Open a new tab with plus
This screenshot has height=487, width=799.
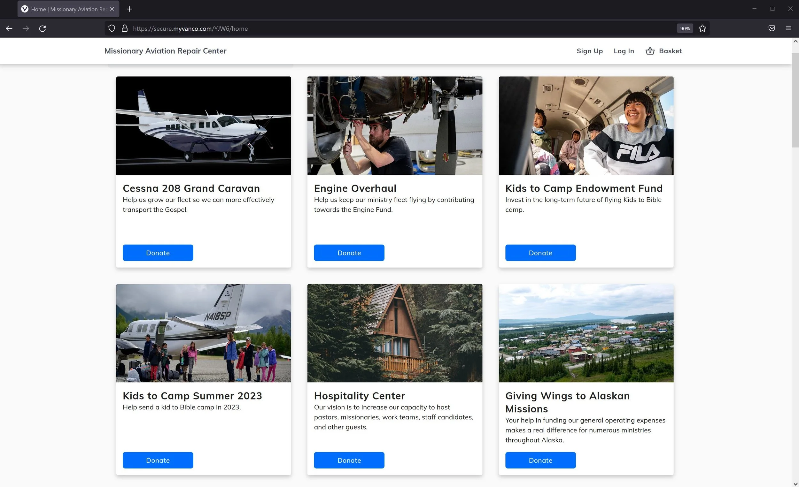pos(129,9)
